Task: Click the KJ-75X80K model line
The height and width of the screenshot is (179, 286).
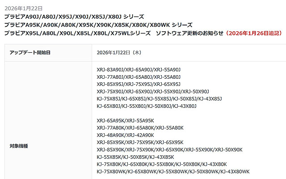Action: tap(162, 164)
